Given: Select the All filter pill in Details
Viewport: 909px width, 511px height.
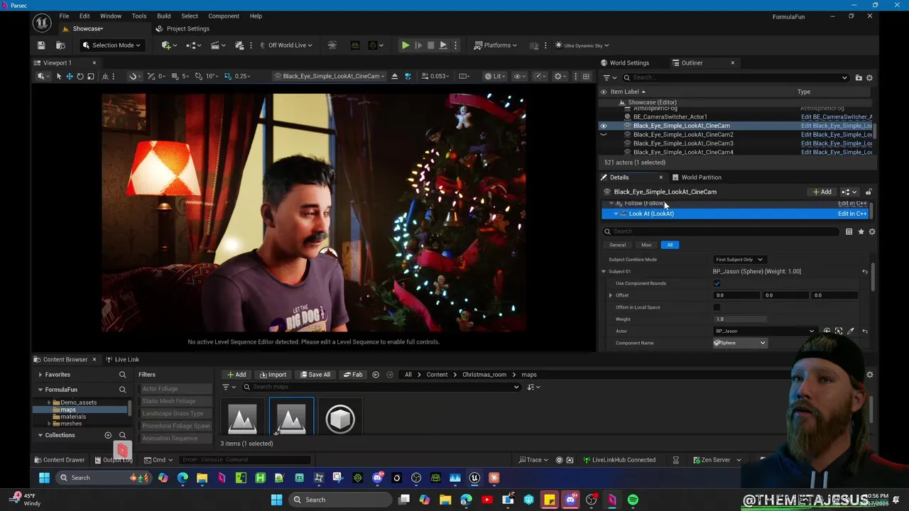Looking at the screenshot, I should (670, 245).
